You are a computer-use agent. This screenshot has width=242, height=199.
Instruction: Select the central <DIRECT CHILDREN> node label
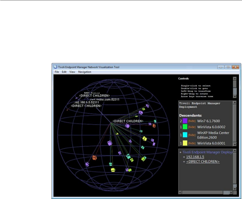(x=128, y=121)
